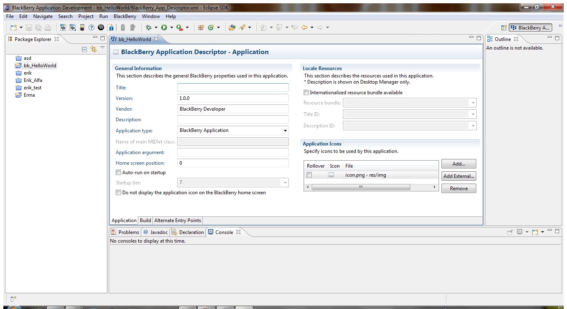
Task: Open the dropdown arrow beside the Debug icon
Action: [156, 27]
